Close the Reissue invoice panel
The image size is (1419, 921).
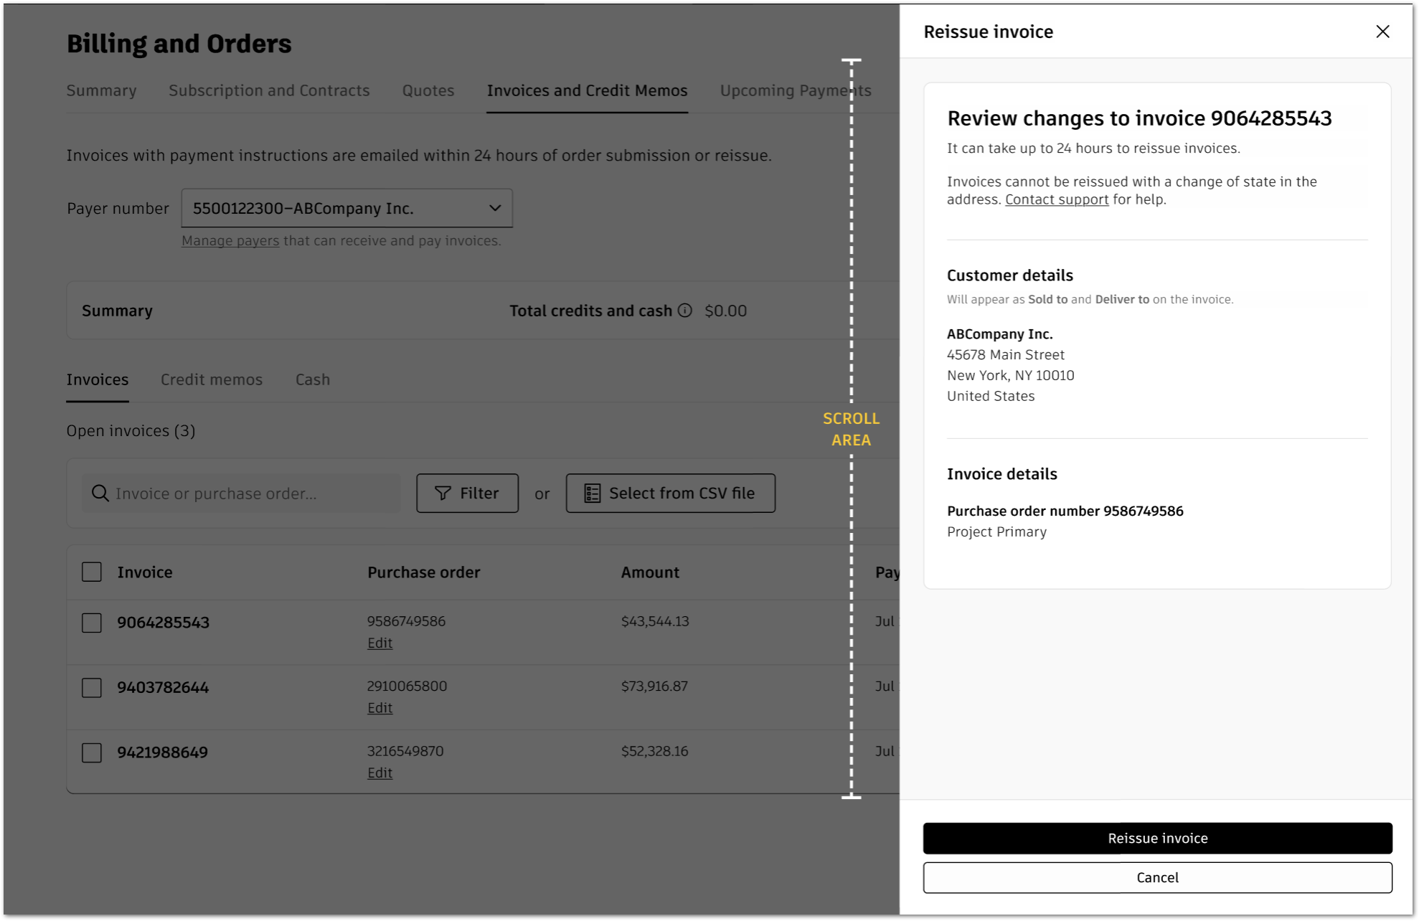coord(1382,32)
